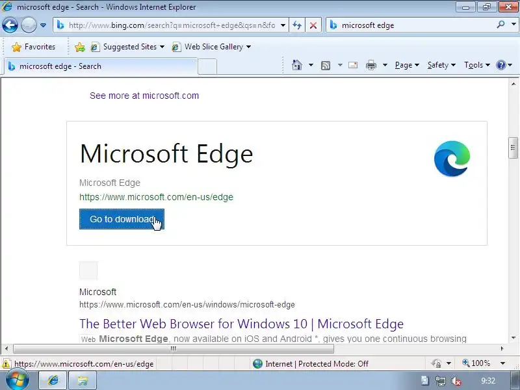
Task: Open Windows Explorer folder taskbar icon
Action: click(83, 380)
